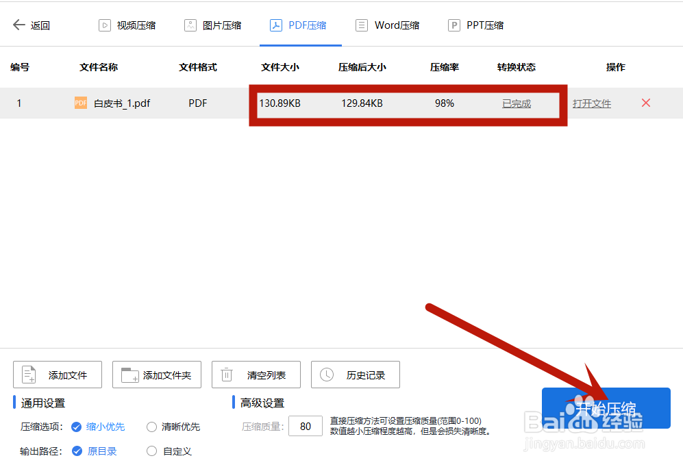Click the Word压缩 document icon
The height and width of the screenshot is (467, 683).
click(x=361, y=25)
